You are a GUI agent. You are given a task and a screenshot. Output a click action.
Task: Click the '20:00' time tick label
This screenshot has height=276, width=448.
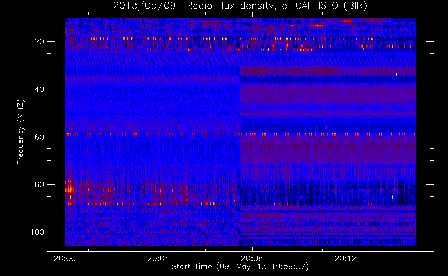[65, 259]
